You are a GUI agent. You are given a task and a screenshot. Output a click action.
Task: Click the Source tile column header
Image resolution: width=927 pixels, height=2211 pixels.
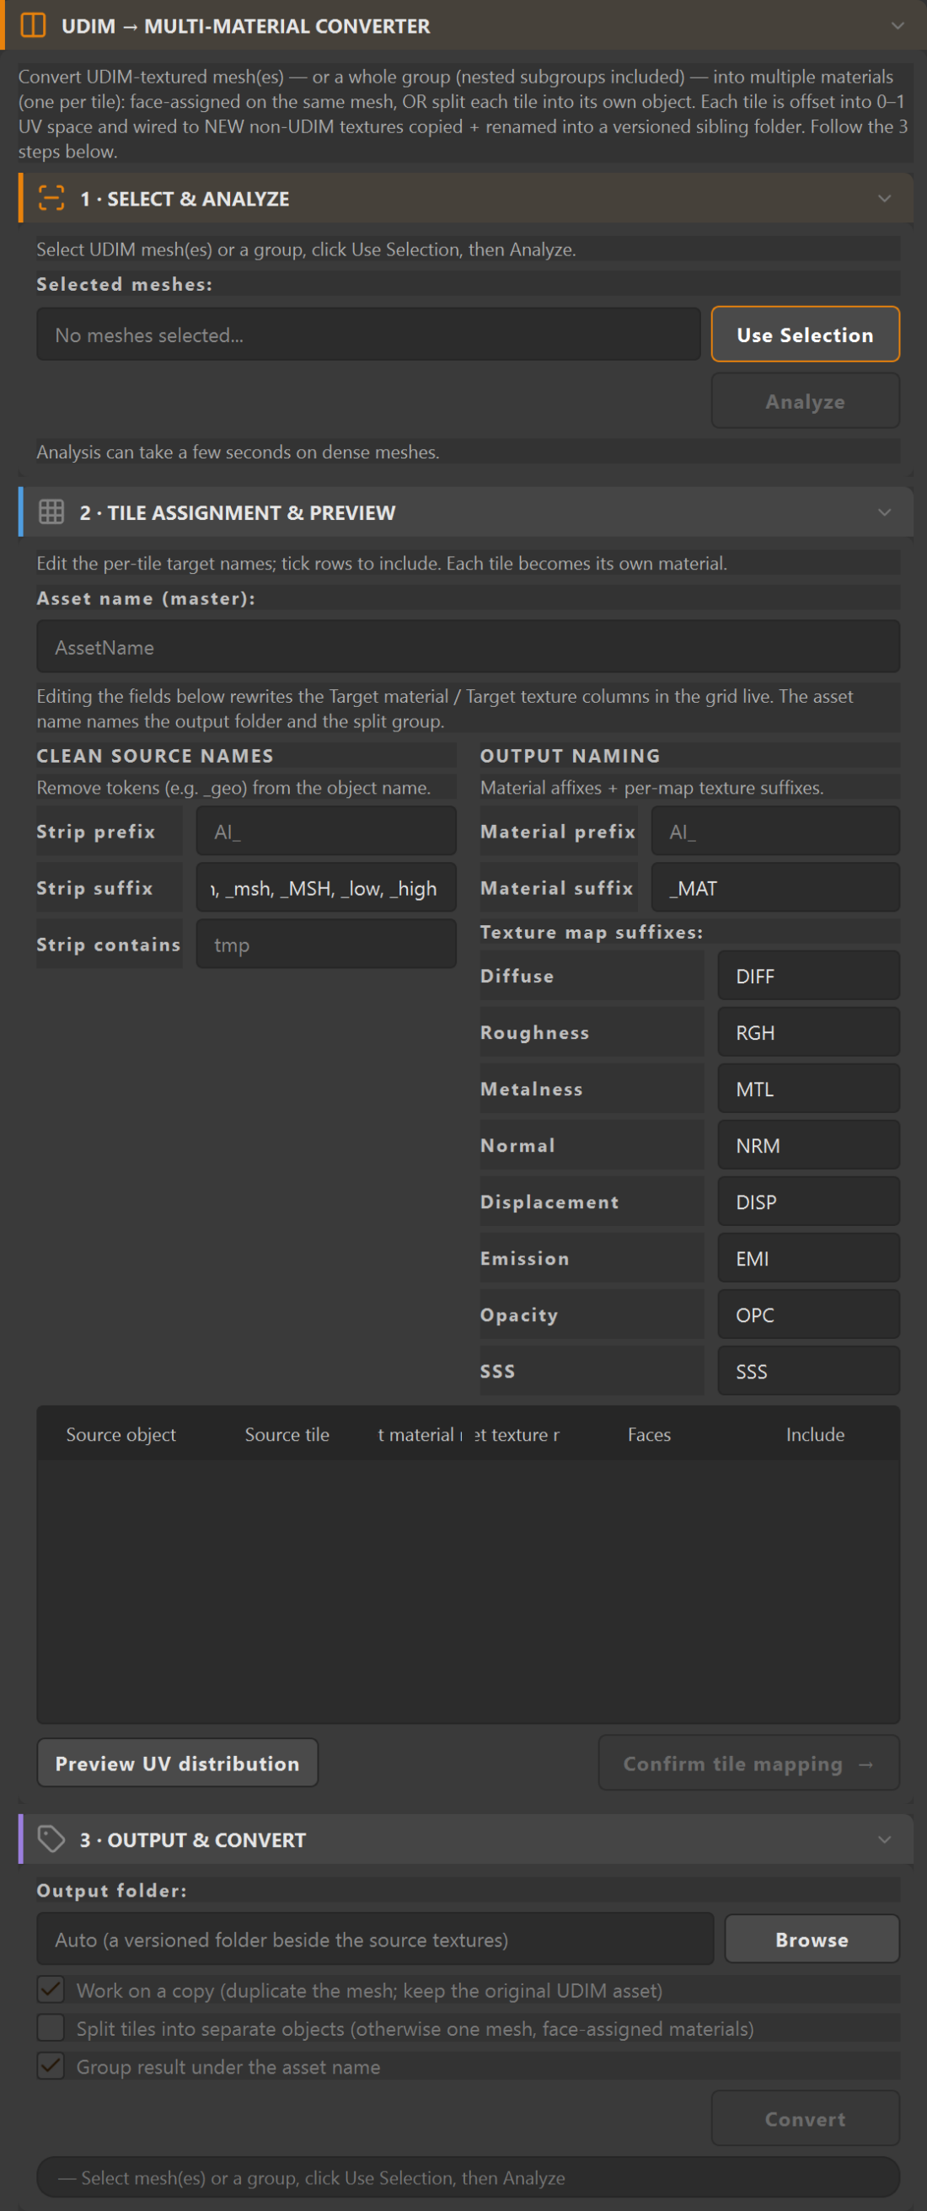(x=287, y=1433)
